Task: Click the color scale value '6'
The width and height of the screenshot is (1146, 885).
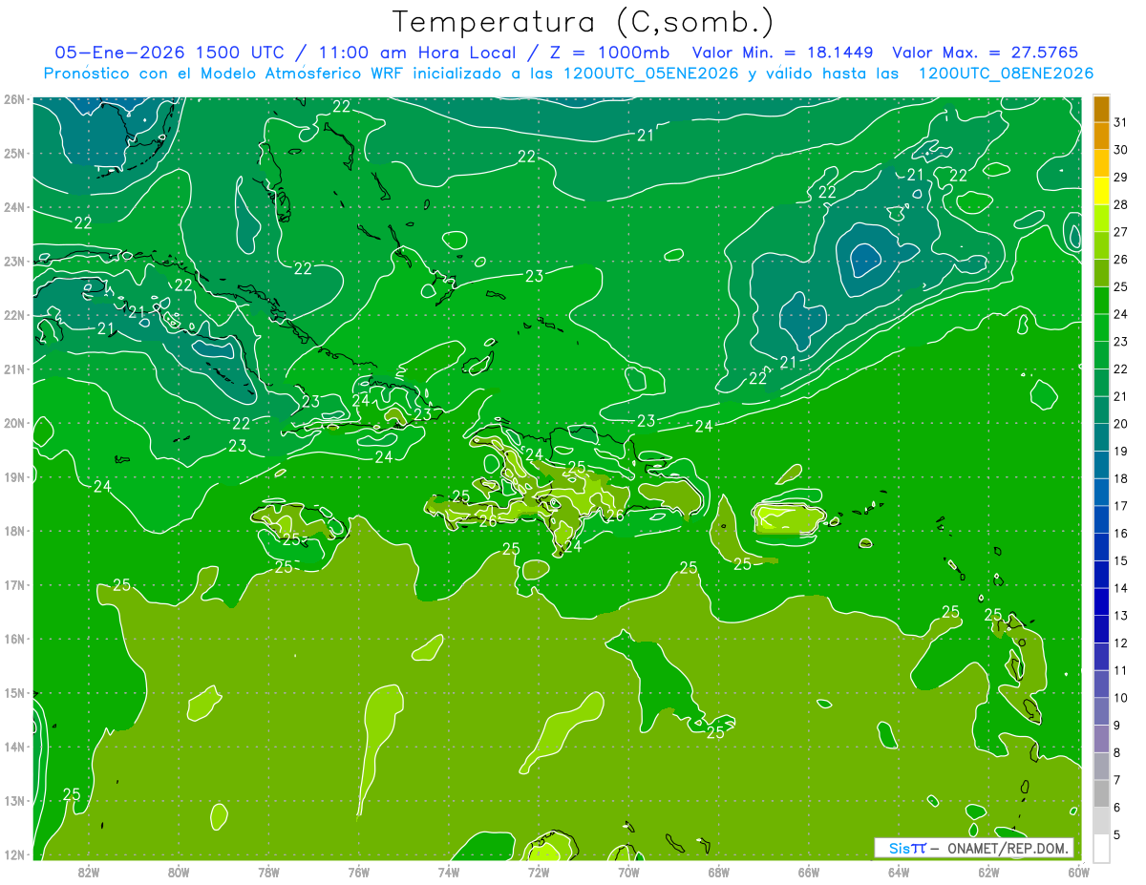Action: pyautogui.click(x=1117, y=808)
